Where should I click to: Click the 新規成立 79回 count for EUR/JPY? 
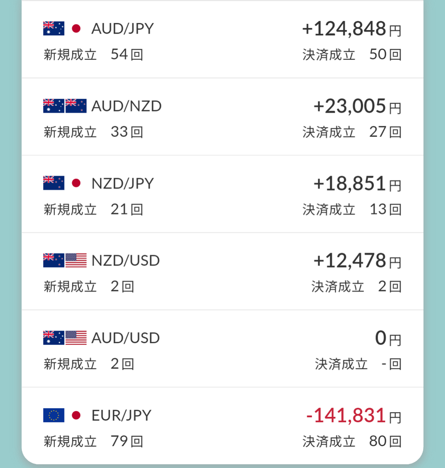tap(93, 442)
